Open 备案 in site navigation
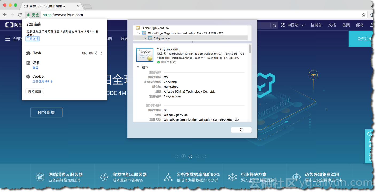The width and height of the screenshot is (376, 192). pos(346,25)
